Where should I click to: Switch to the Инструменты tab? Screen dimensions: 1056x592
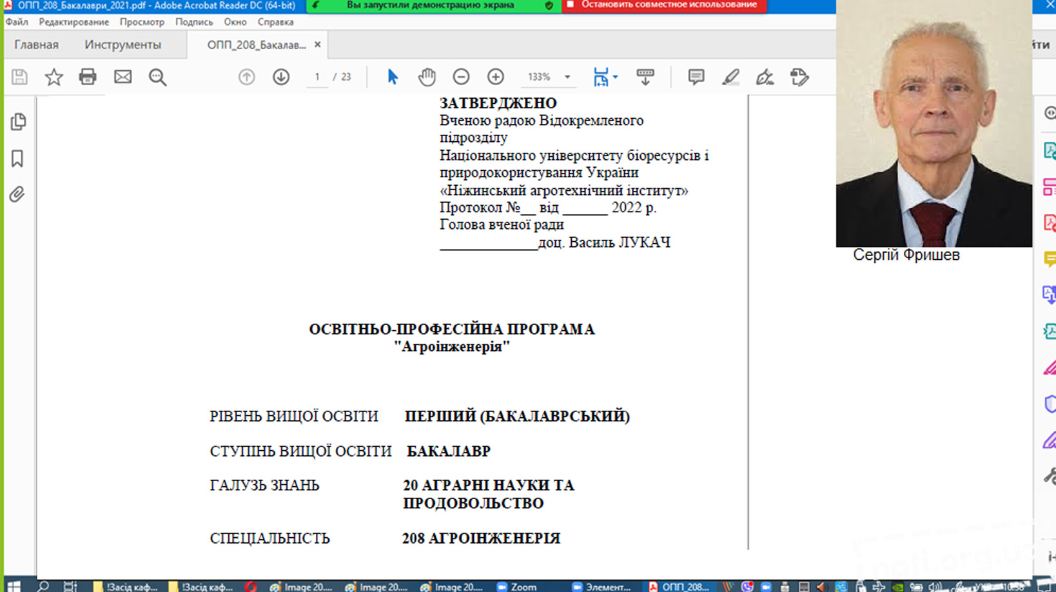122,44
